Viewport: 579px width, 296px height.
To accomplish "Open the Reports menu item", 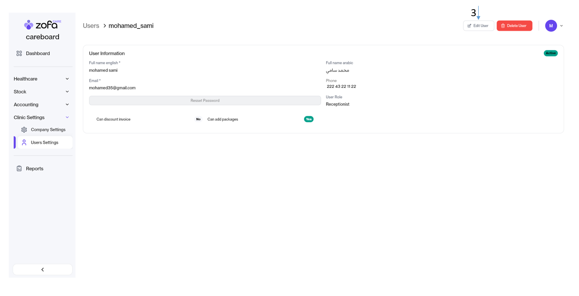I will [x=35, y=169].
